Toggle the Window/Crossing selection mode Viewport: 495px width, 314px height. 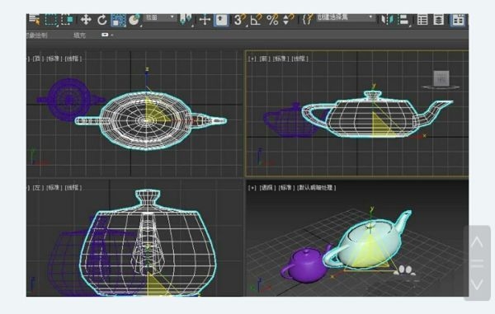(x=67, y=20)
